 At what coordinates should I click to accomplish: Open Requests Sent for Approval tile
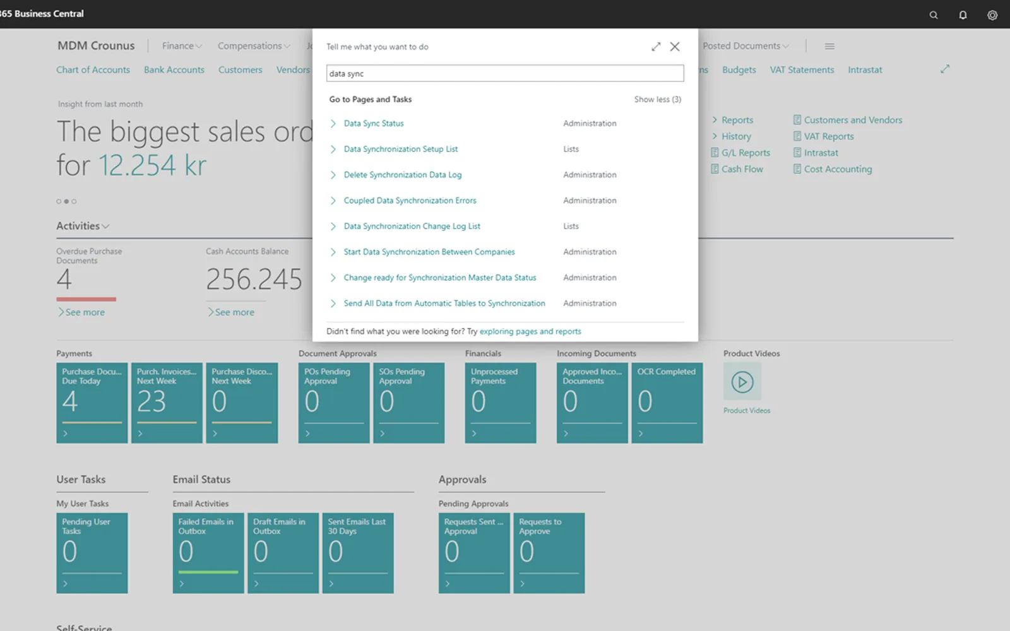474,553
